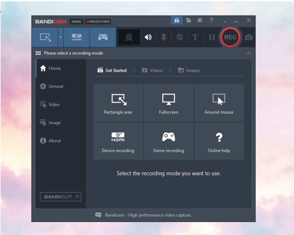
Task: Open the Home sidebar section
Action: (61, 68)
